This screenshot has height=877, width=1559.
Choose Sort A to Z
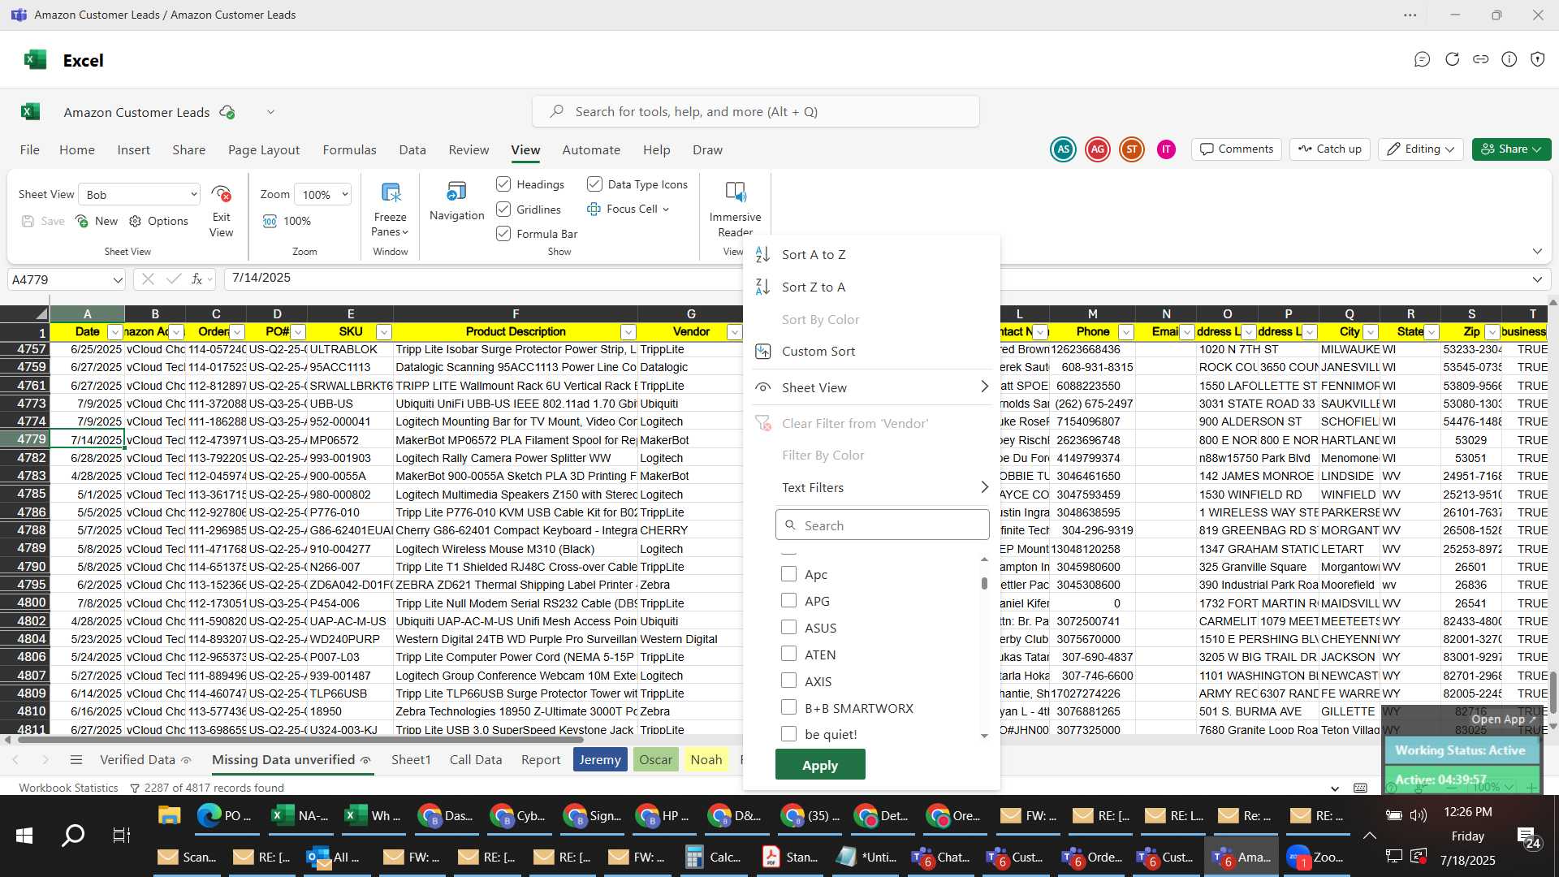814,255
